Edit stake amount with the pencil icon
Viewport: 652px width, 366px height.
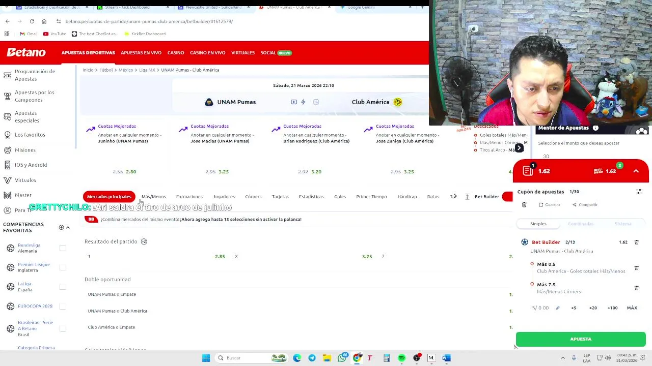557,308
